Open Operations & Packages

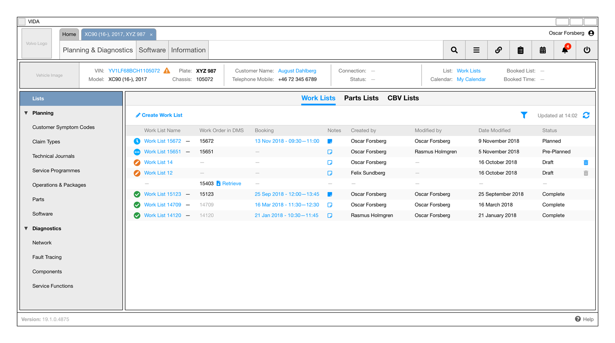pyautogui.click(x=59, y=185)
